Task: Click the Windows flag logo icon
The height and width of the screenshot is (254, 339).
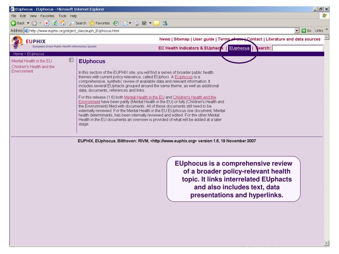Action: [x=324, y=16]
